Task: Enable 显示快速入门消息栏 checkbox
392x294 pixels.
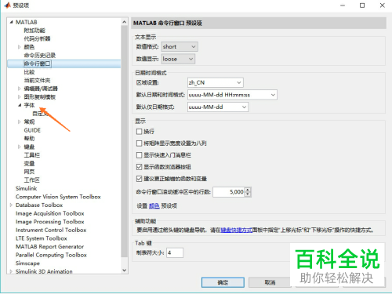Action: pyautogui.click(x=140, y=155)
